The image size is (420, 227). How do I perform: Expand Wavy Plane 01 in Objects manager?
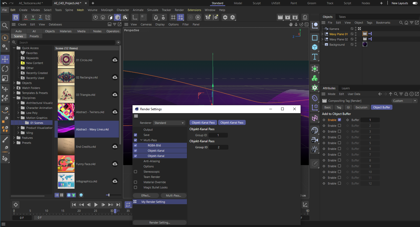[322, 34]
